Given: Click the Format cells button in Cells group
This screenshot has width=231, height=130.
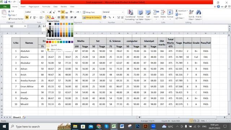Looking at the screenshot, I should point(170,15).
